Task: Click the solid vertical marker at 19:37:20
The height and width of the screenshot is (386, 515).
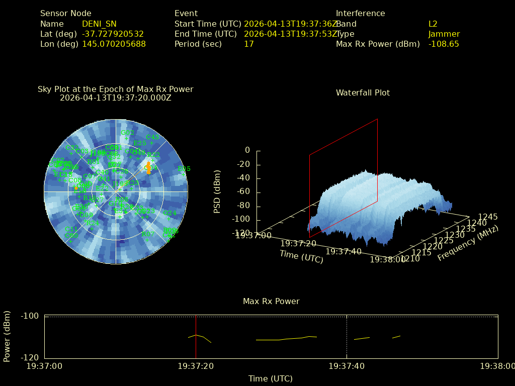Action: click(x=196, y=347)
